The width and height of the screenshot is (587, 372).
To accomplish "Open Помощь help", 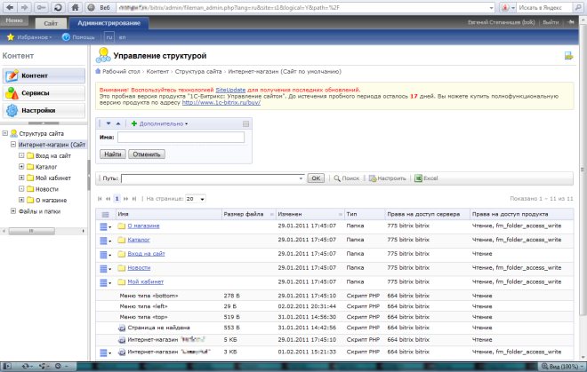I will [78, 37].
